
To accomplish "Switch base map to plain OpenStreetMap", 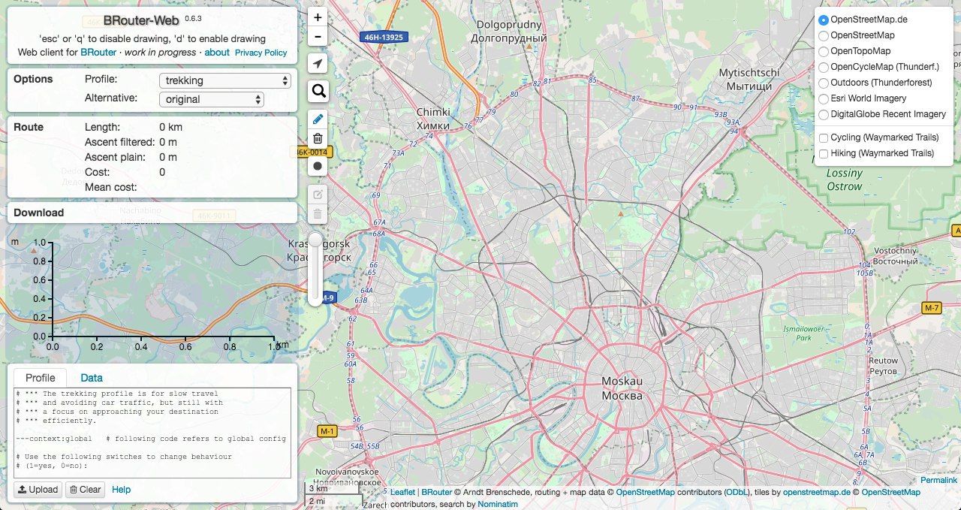I will tap(824, 35).
